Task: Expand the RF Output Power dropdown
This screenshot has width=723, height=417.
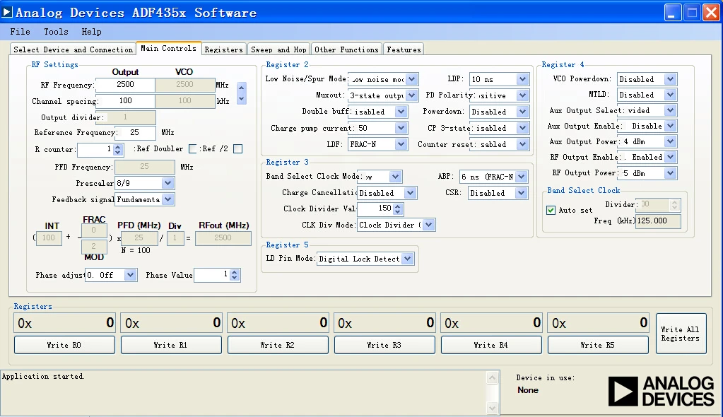Action: tap(670, 173)
